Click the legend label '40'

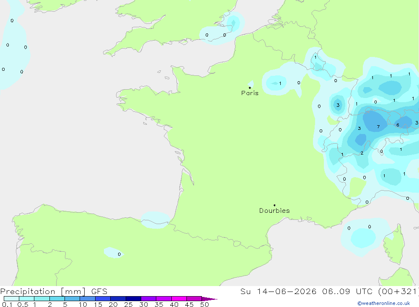pyautogui.click(x=174, y=304)
